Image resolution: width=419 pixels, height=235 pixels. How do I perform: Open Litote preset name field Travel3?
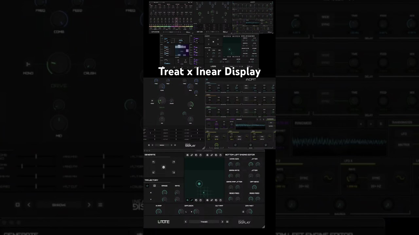tap(204, 222)
